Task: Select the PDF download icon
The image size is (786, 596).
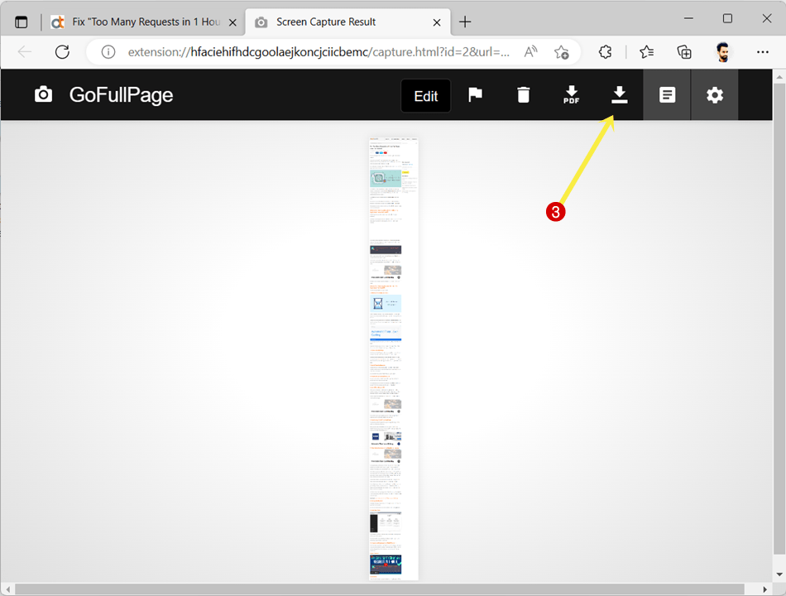Action: pyautogui.click(x=571, y=94)
